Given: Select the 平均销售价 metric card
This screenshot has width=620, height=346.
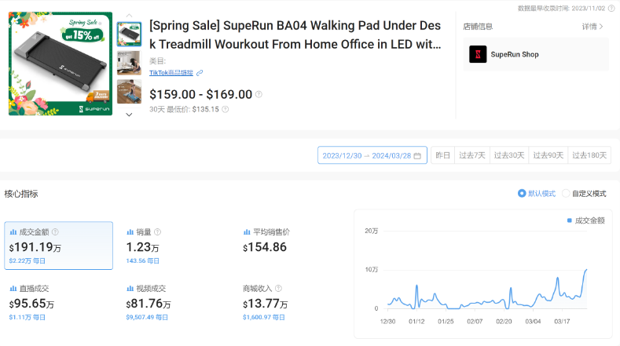Looking at the screenshot, I should pyautogui.click(x=291, y=245).
